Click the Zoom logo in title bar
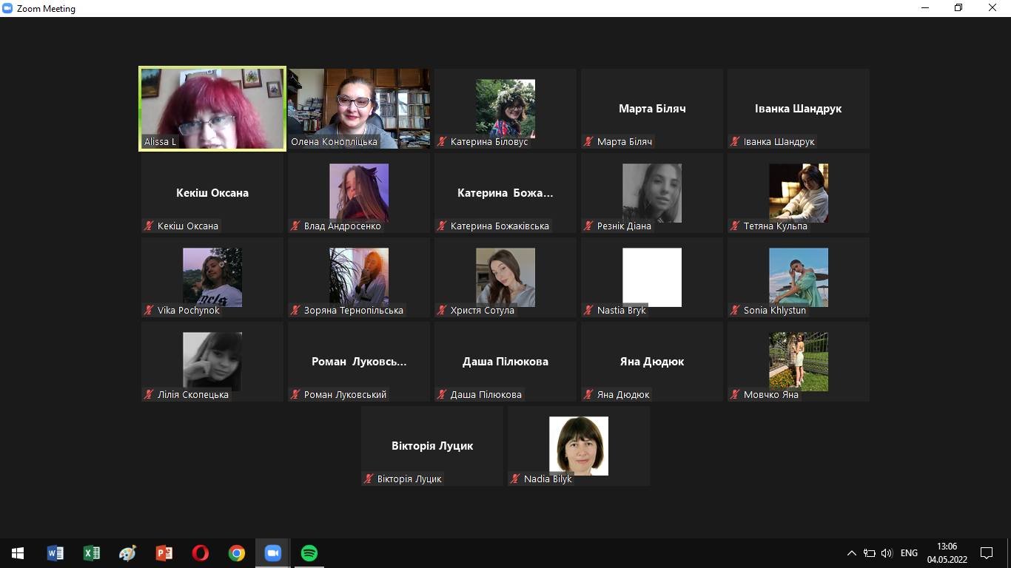 pyautogui.click(x=8, y=8)
